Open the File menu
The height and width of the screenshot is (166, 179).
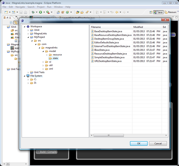coord(4,7)
